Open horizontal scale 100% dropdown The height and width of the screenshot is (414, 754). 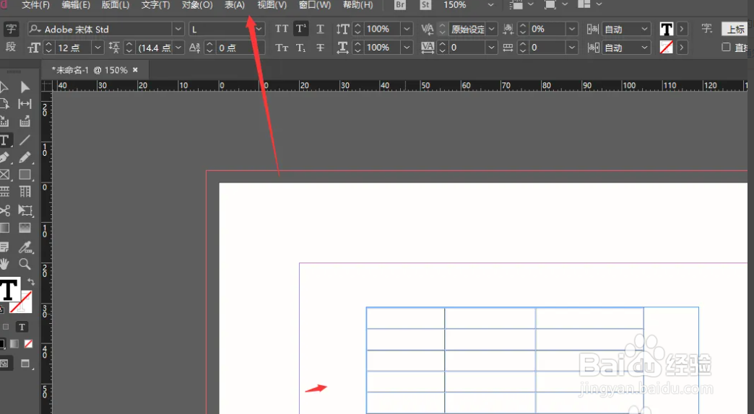(x=407, y=48)
